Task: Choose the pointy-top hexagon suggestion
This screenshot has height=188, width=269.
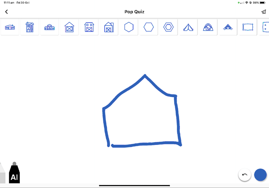Action: [x=129, y=27]
